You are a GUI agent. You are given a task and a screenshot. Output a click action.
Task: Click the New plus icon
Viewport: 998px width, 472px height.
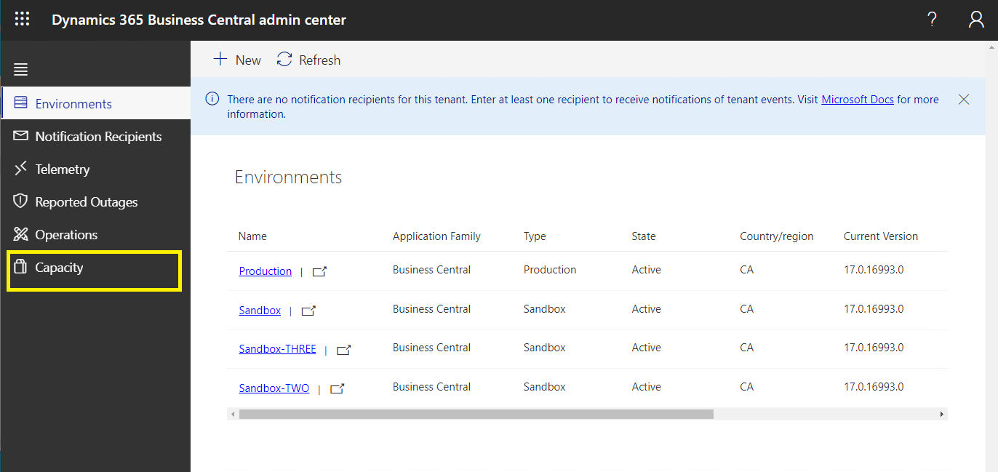tap(220, 59)
